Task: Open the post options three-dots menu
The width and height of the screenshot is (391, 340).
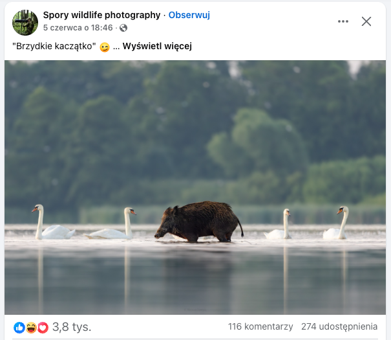Action: 343,21
